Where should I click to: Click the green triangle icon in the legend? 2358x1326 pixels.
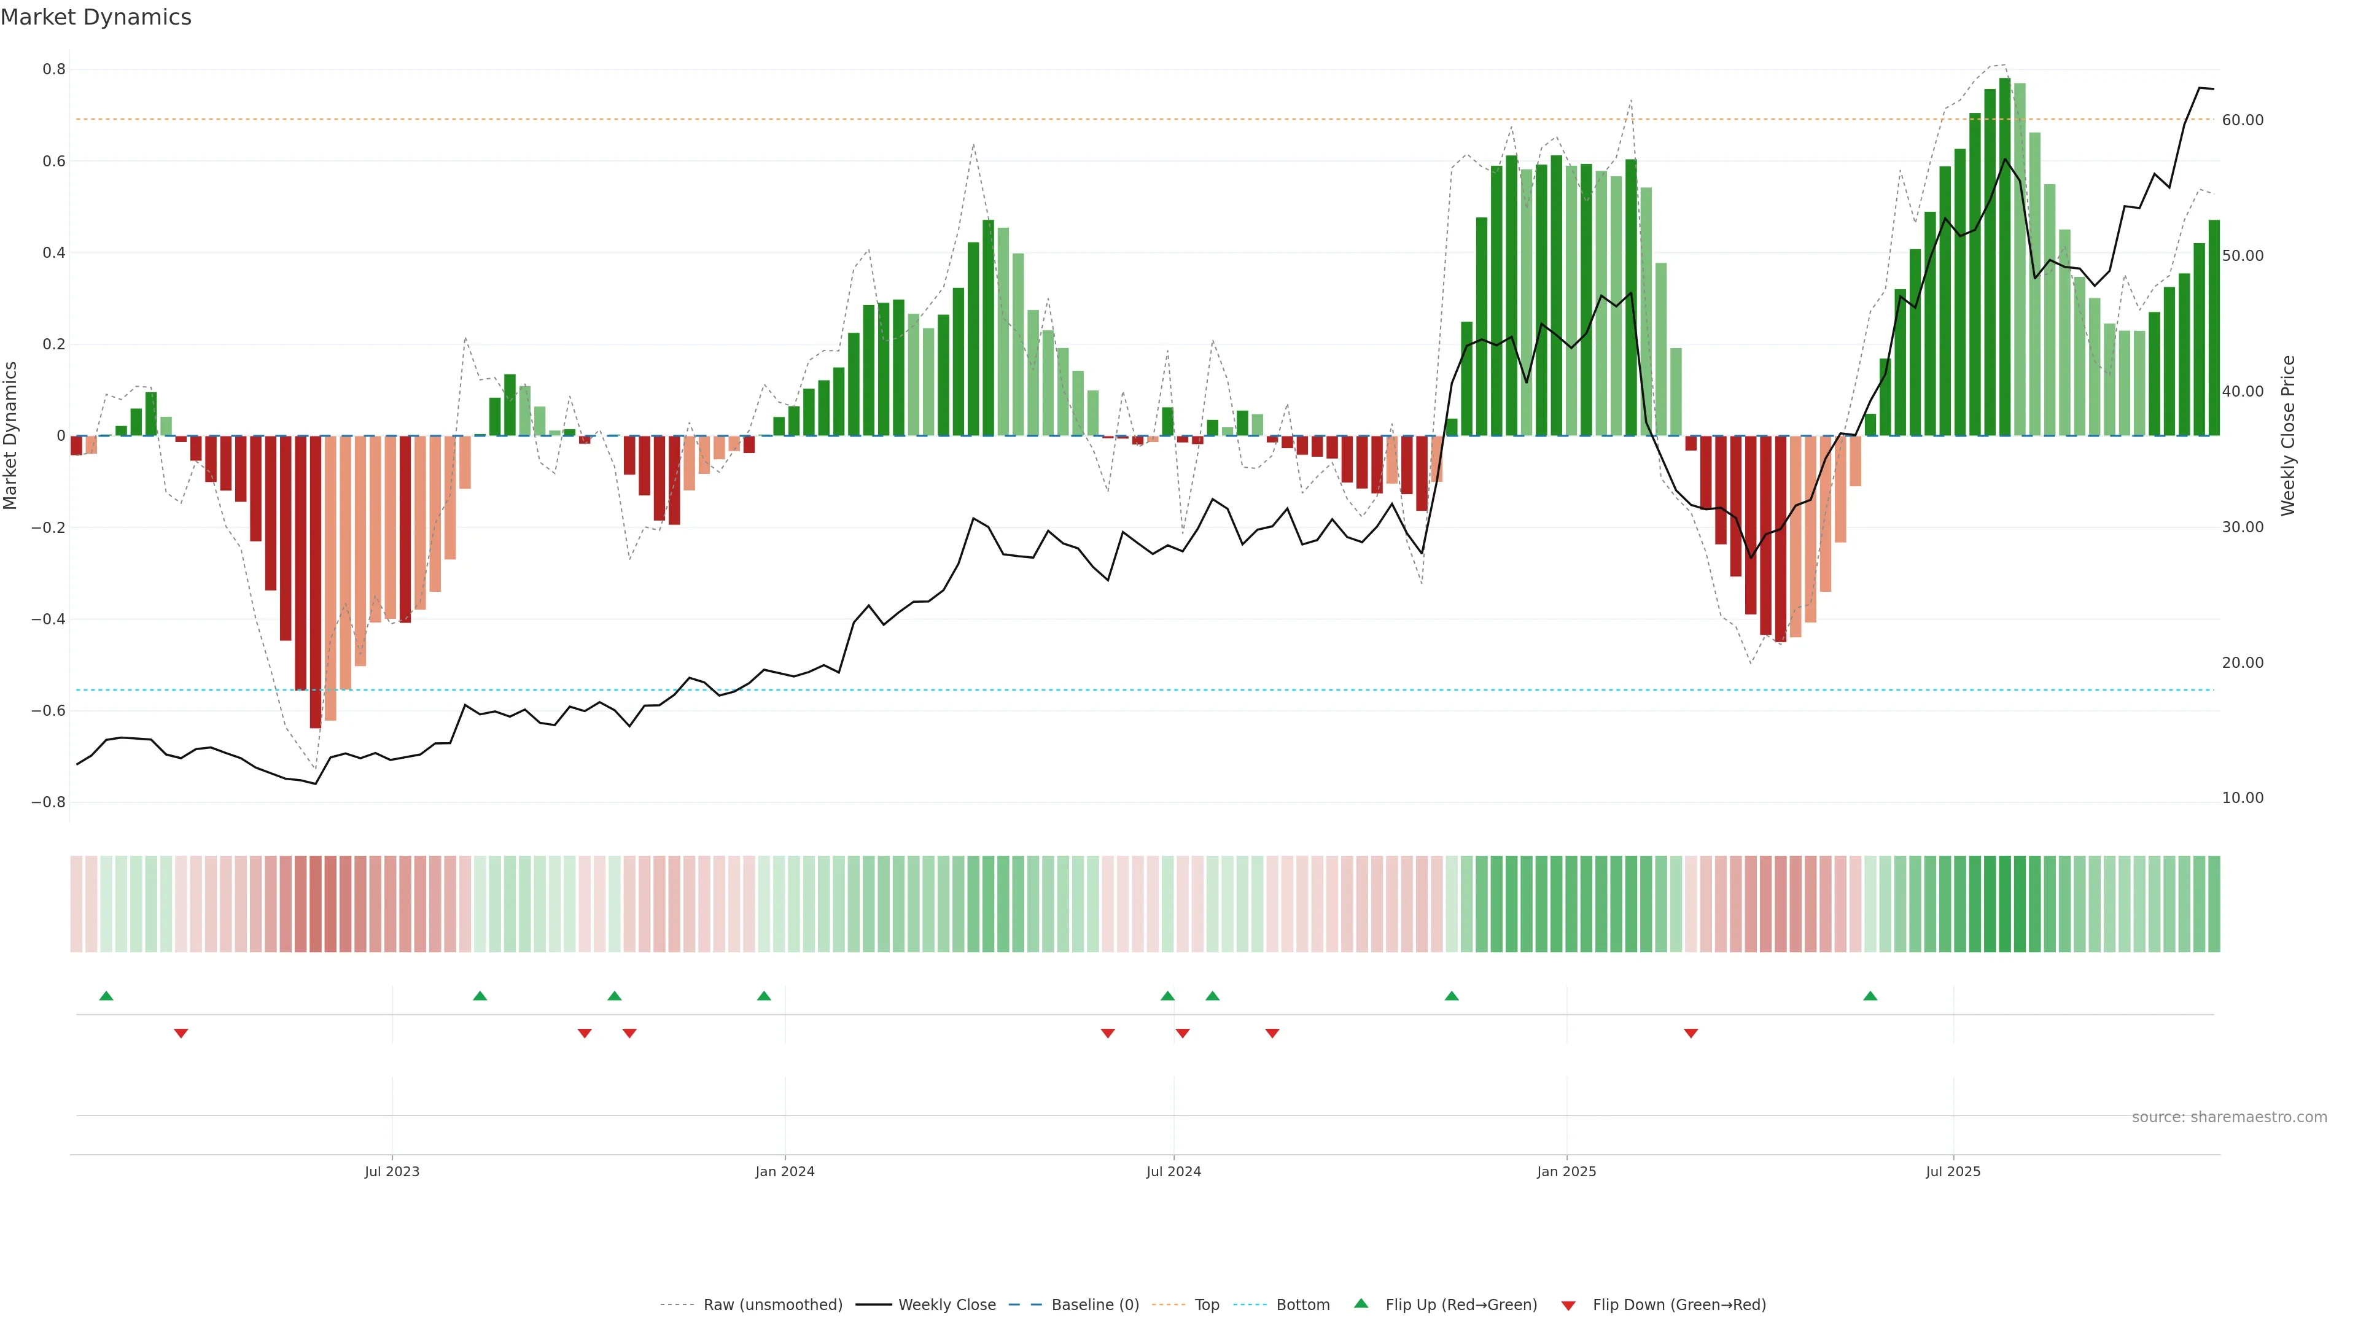1361,1303
